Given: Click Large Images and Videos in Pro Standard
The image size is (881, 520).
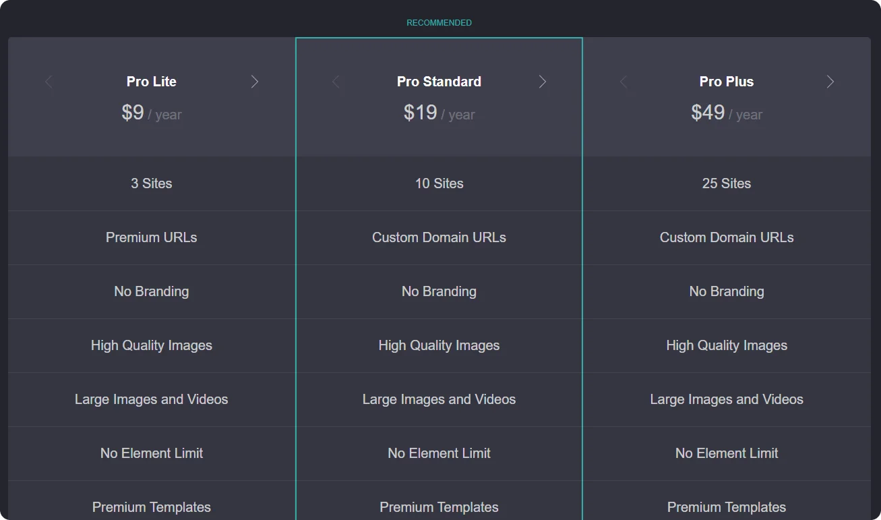Looking at the screenshot, I should [x=439, y=399].
